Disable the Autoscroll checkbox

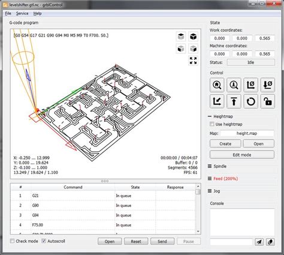coord(44,241)
